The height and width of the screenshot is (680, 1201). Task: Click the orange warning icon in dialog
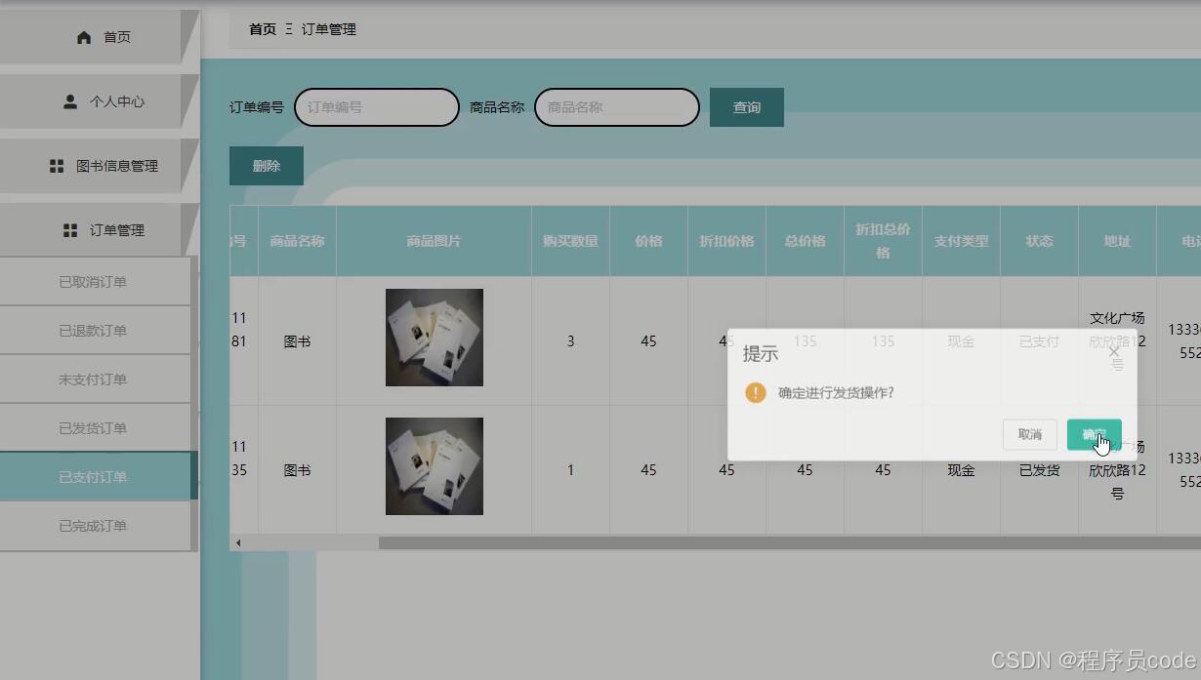click(x=756, y=392)
